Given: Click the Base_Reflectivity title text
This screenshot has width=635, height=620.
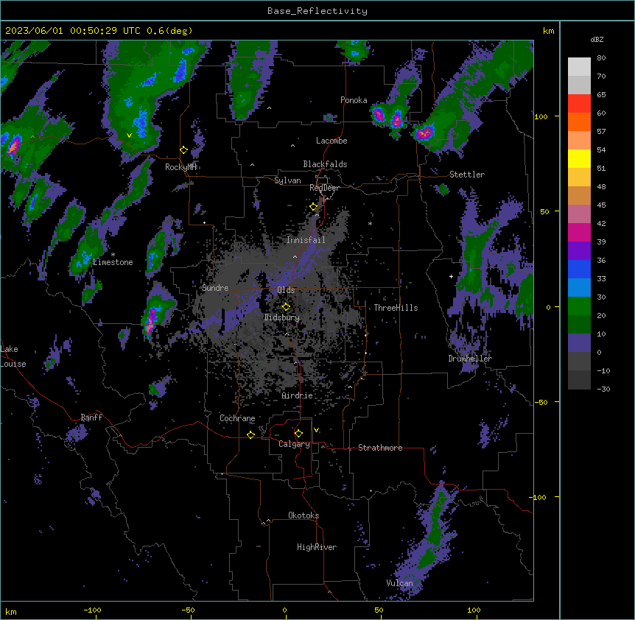Looking at the screenshot, I should tap(317, 11).
